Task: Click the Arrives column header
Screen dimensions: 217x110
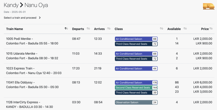Action: click(x=99, y=29)
